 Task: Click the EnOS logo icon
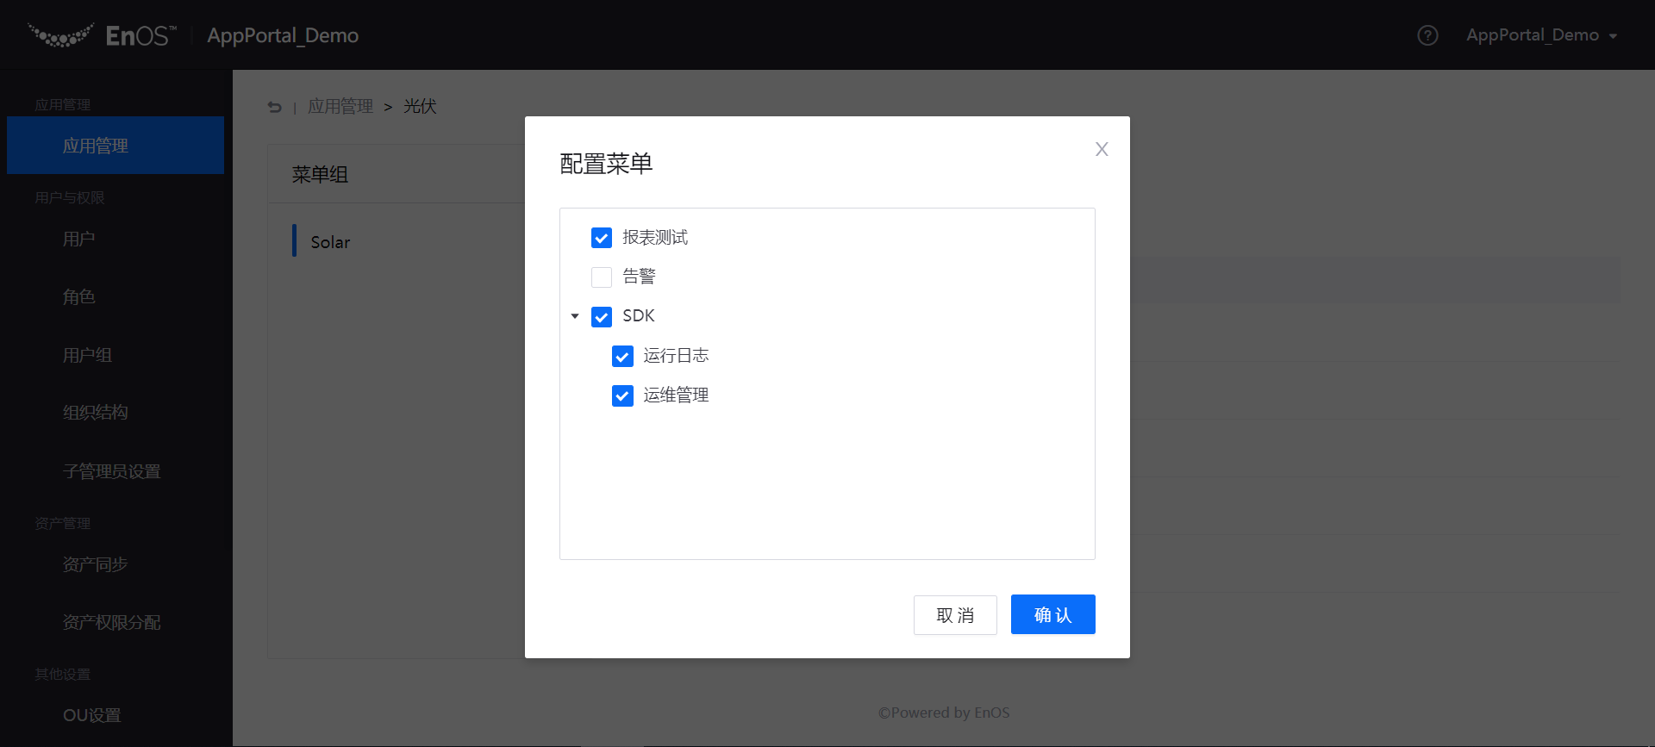point(60,35)
